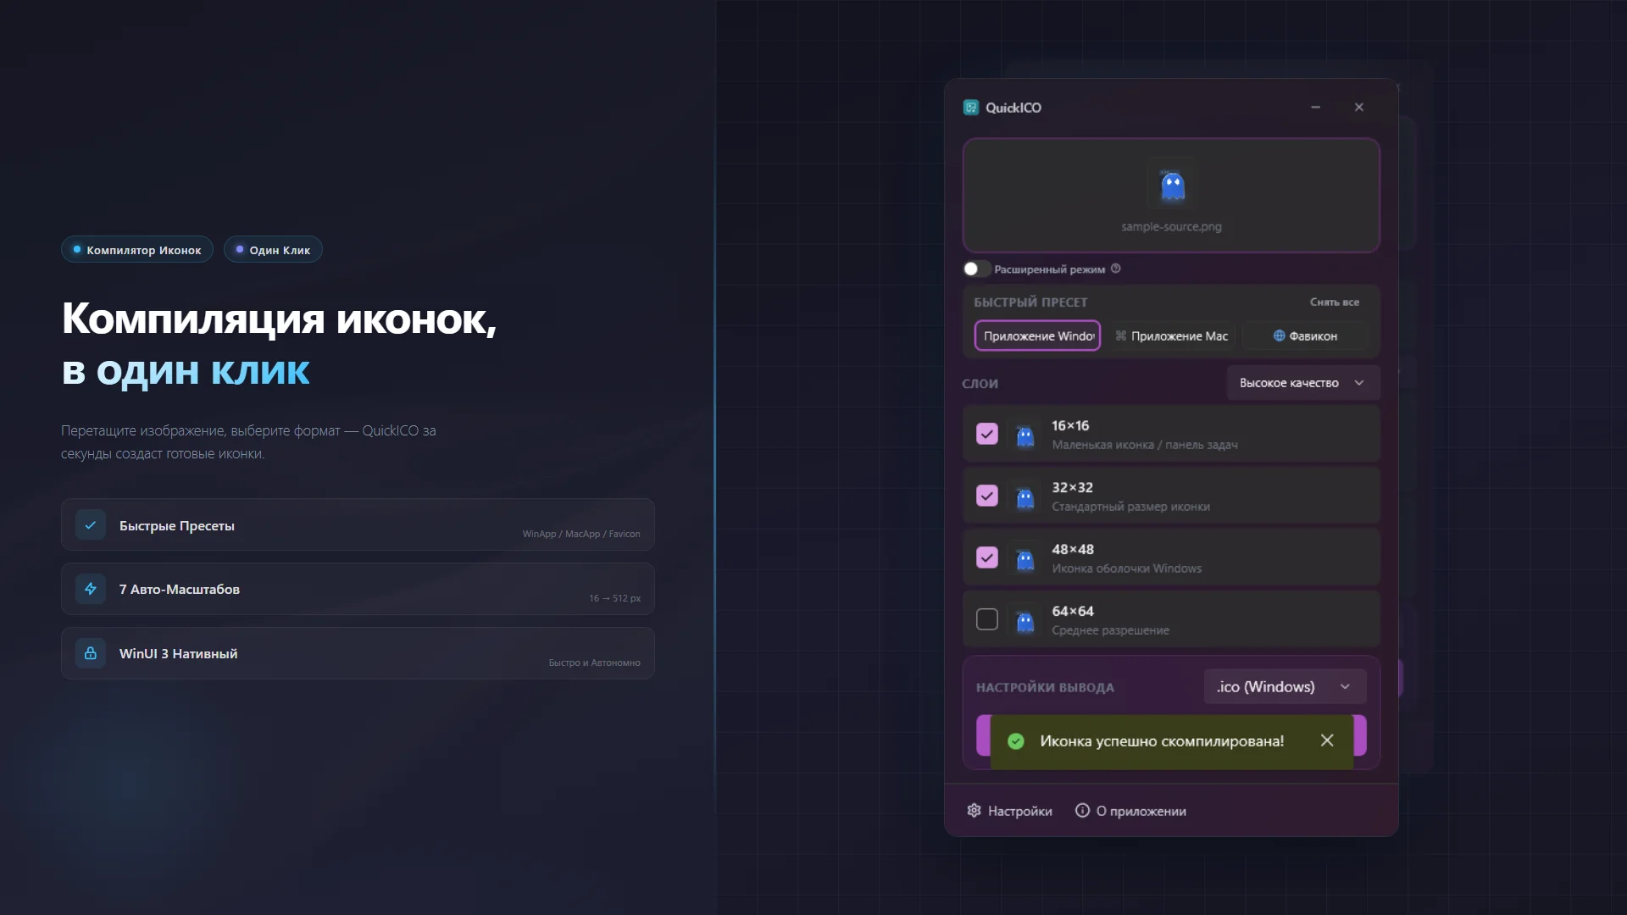Viewport: 1627px width, 915px height.
Task: Check the 64×64 layer checkbox
Action: (x=987, y=619)
